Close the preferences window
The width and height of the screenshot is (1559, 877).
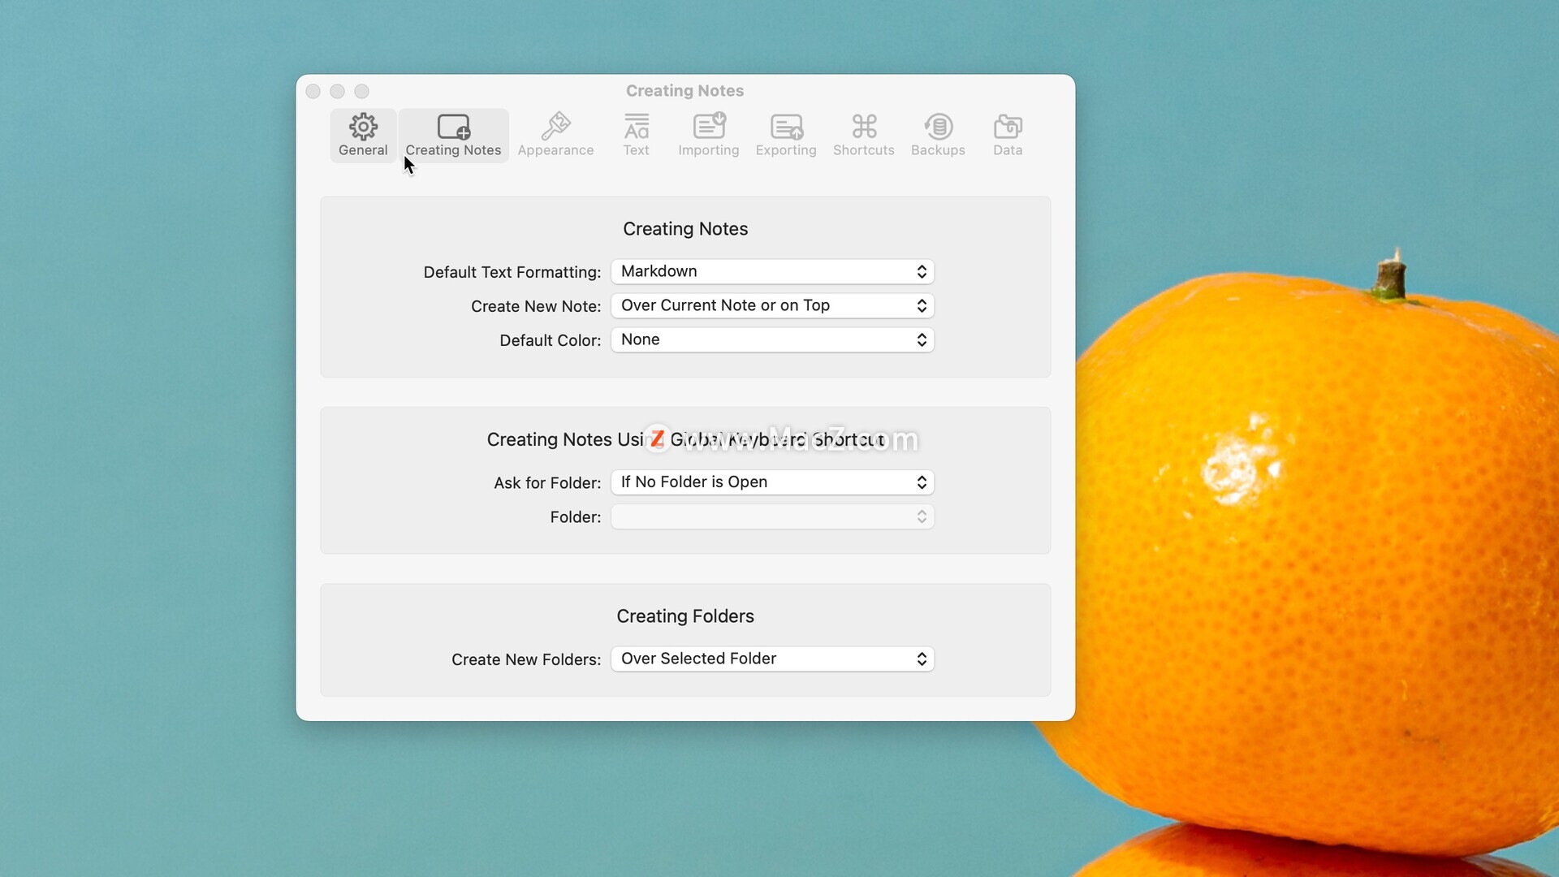313,91
